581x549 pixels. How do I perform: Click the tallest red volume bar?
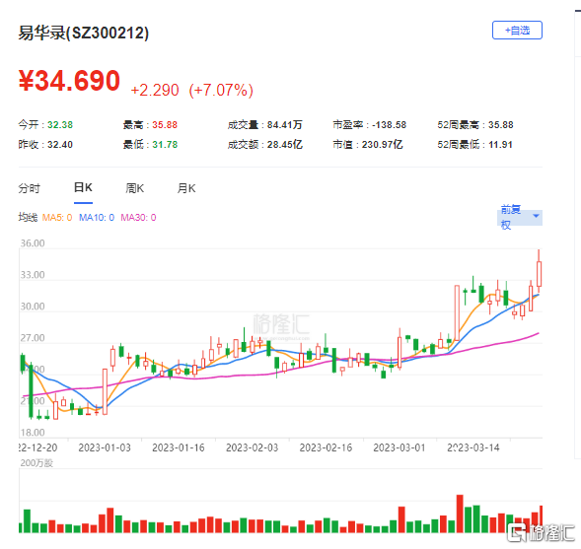coord(460,514)
